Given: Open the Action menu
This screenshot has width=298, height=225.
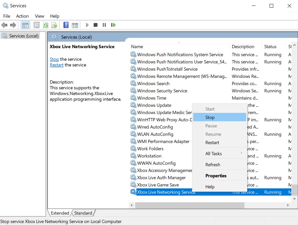Looking at the screenshot, I should pyautogui.click(x=22, y=16).
